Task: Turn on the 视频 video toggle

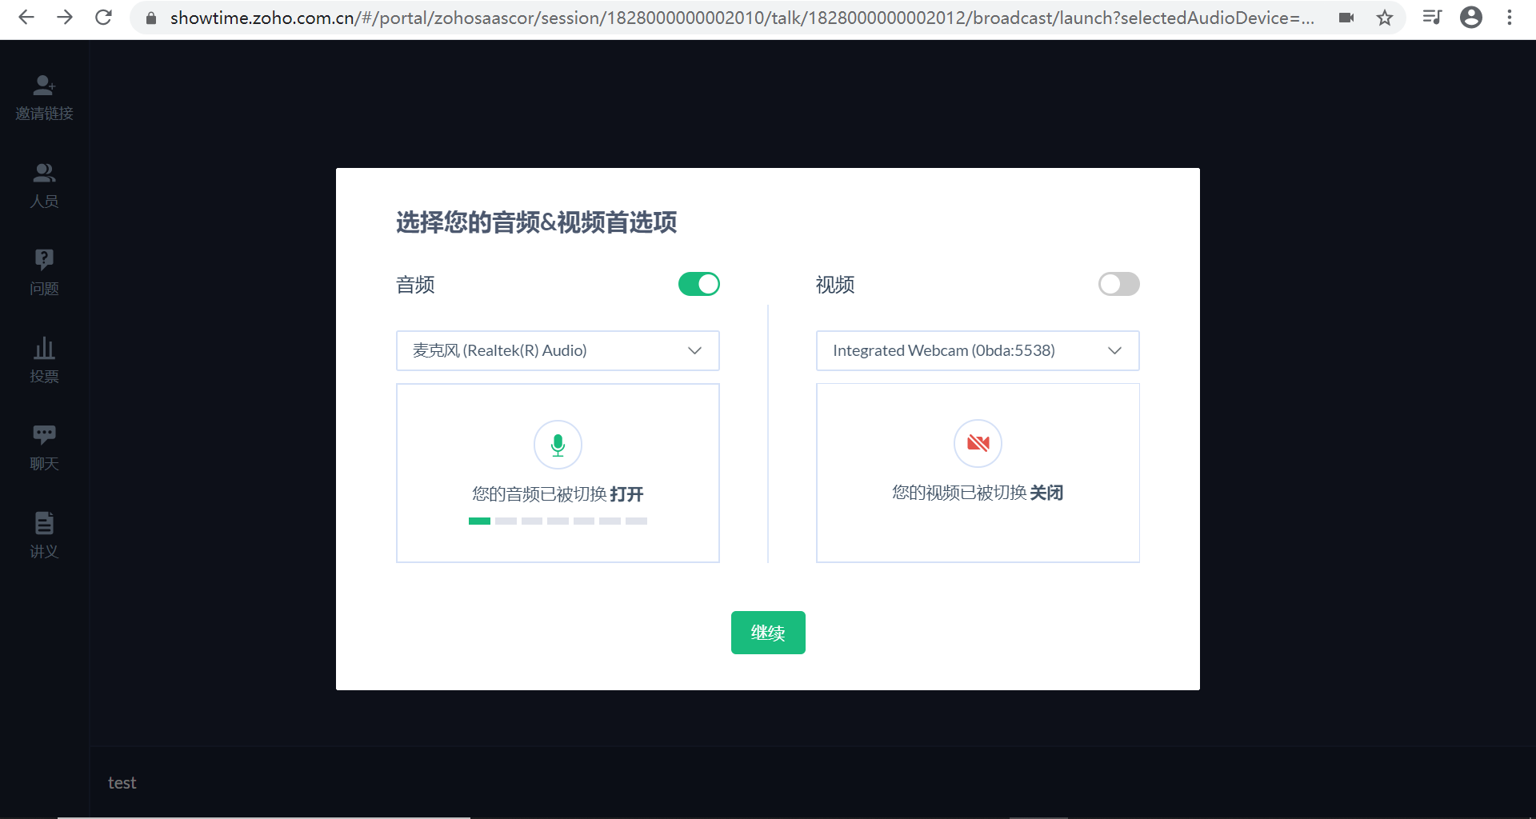Action: click(x=1118, y=284)
